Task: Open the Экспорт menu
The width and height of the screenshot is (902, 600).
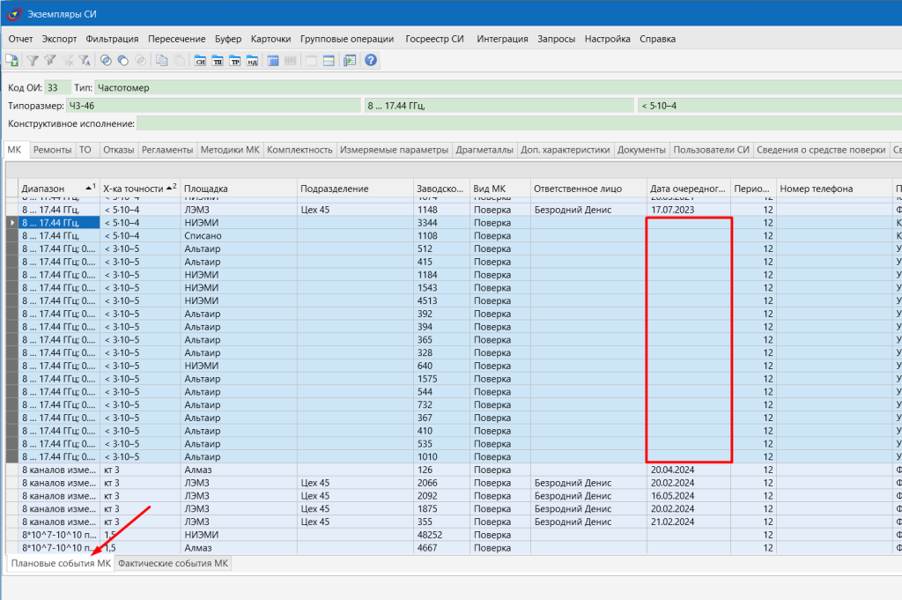Action: click(59, 39)
